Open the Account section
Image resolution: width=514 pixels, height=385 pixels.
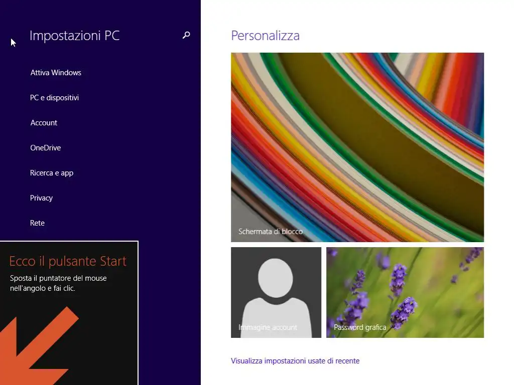44,123
